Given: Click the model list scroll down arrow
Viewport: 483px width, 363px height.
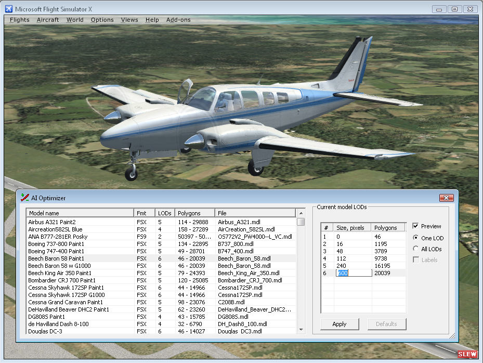Looking at the screenshot, I should click(301, 330).
